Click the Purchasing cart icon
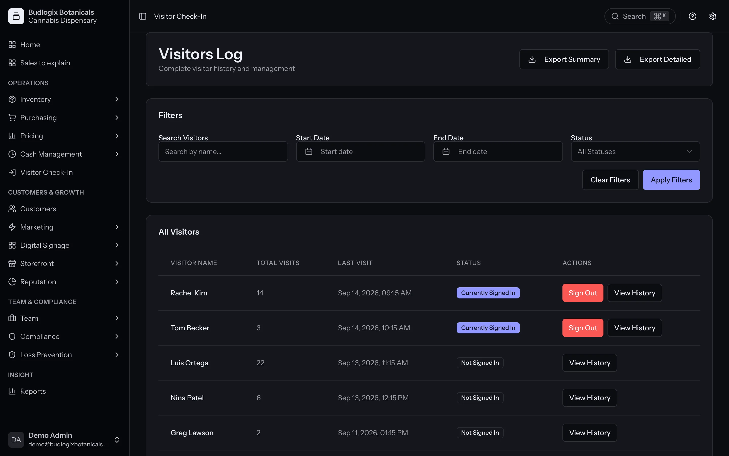 tap(12, 118)
